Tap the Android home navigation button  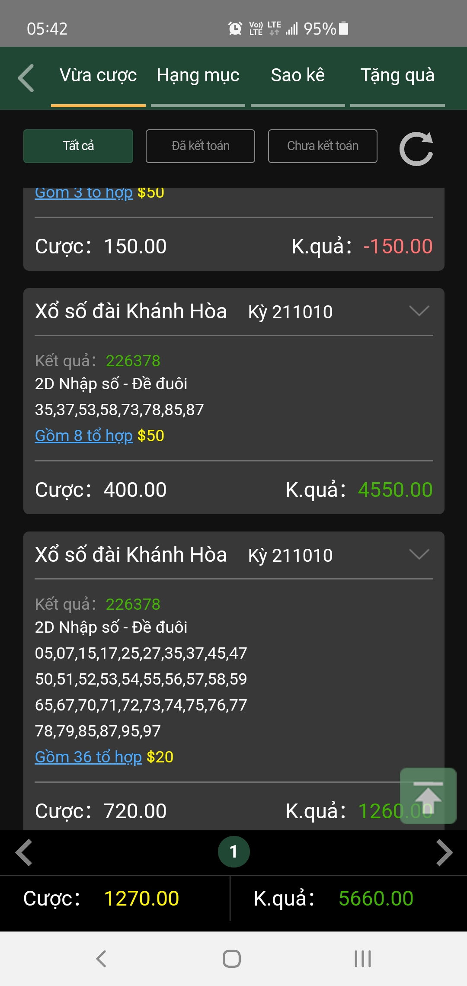coord(232,958)
